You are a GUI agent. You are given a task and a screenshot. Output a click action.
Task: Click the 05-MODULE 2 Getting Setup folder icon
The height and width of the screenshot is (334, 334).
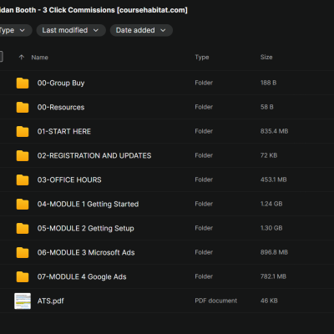point(23,228)
